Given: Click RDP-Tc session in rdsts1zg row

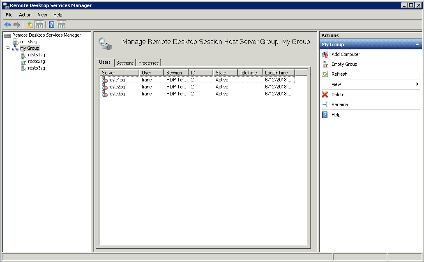Looking at the screenshot, I should [176, 80].
